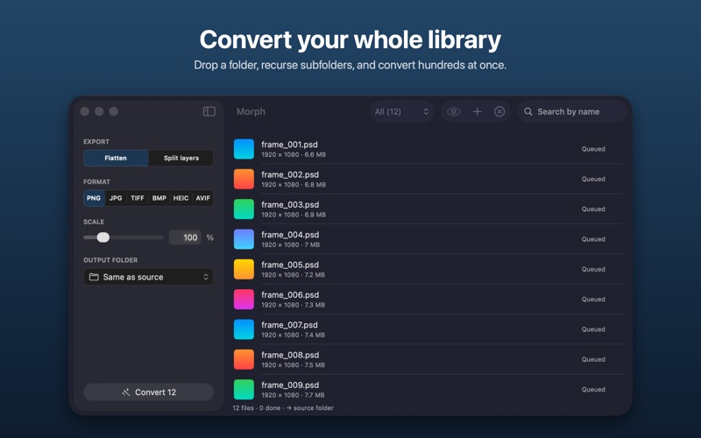Choose PNG output format
Image resolution: width=701 pixels, height=438 pixels.
(94, 198)
